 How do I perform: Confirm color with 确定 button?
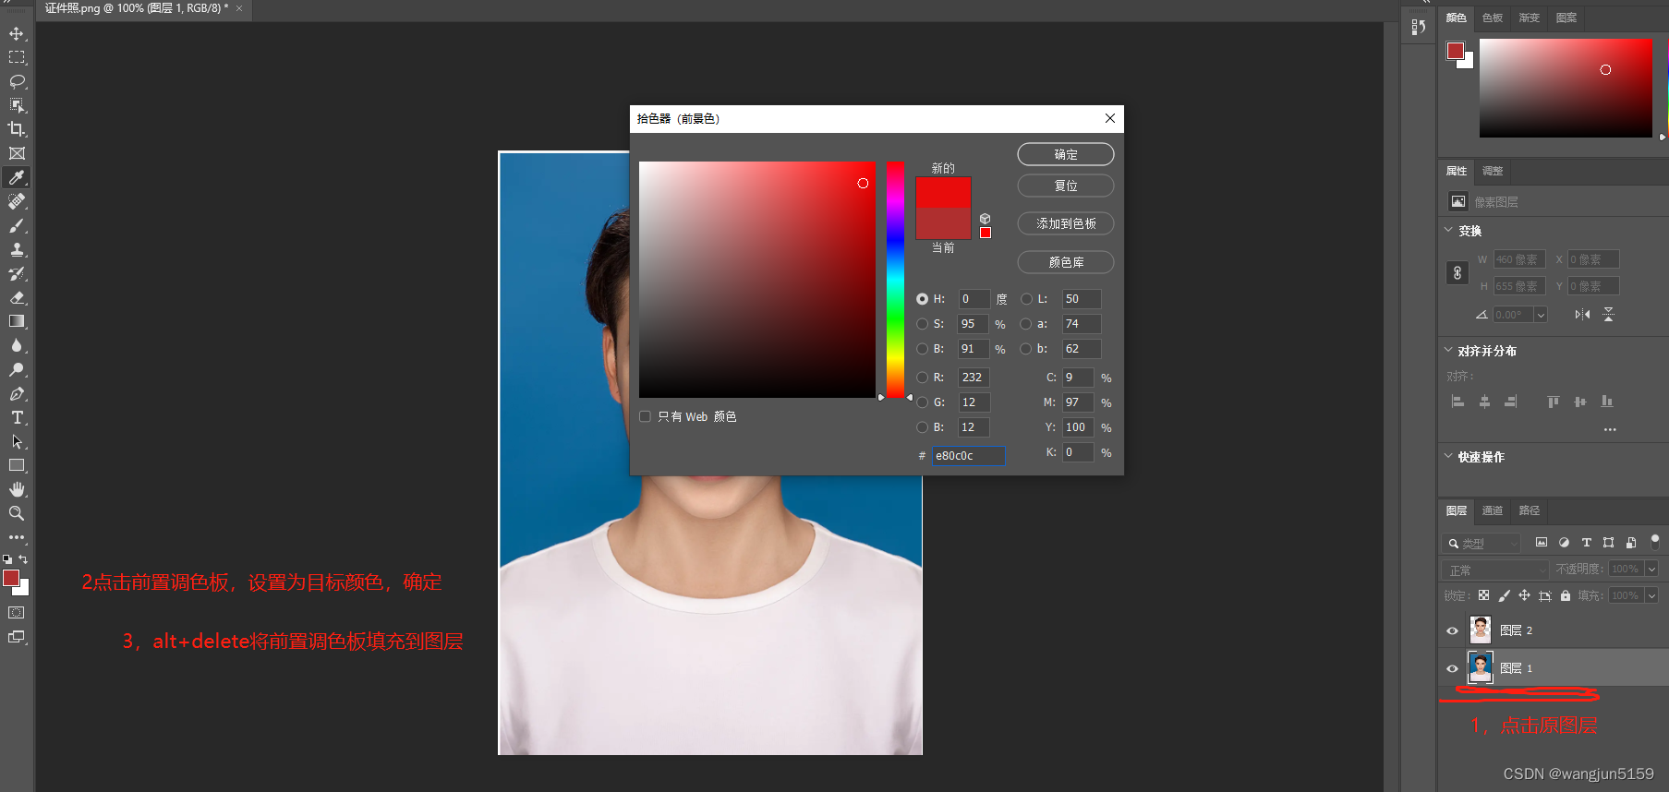pos(1066,154)
